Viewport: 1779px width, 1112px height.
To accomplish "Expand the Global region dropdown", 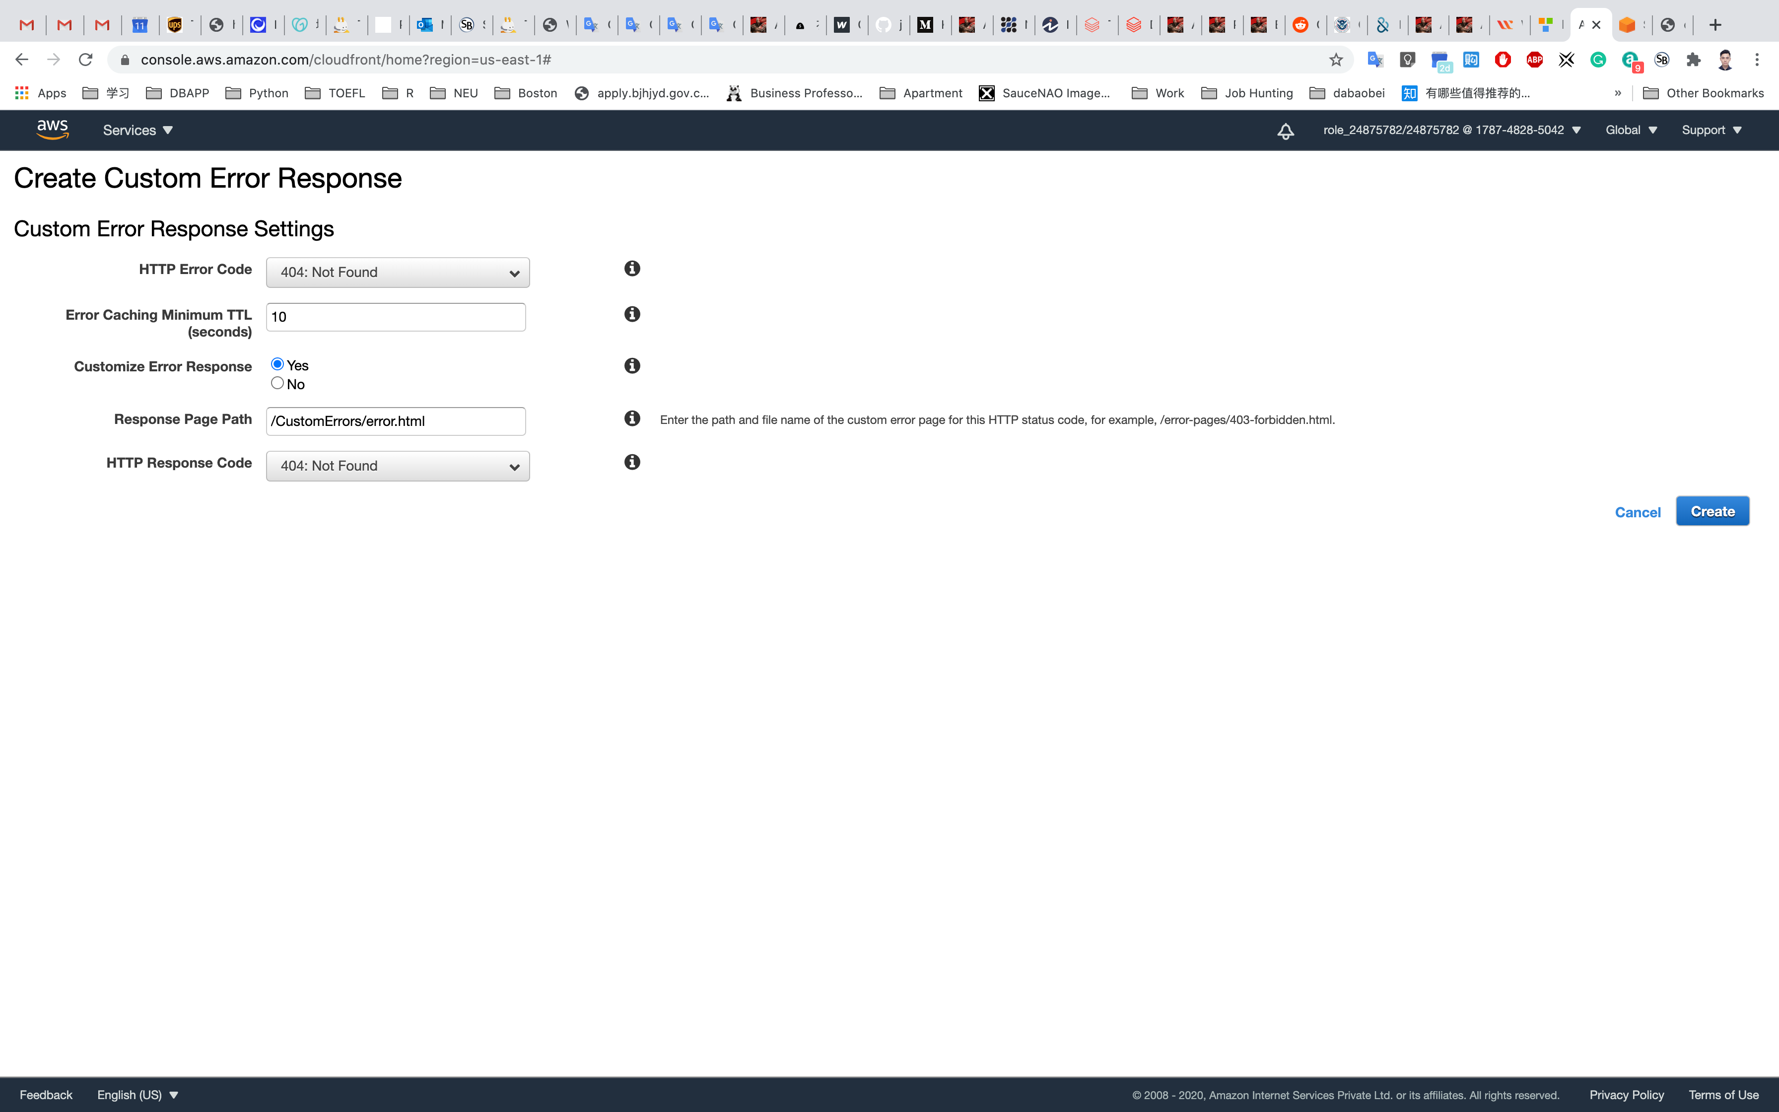I will click(1631, 130).
